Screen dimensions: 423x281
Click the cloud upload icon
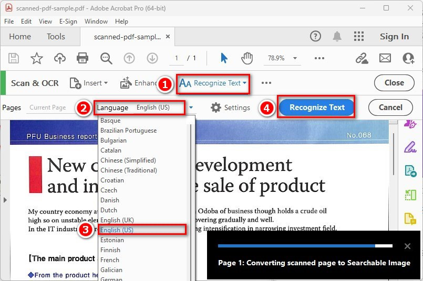tap(60, 58)
